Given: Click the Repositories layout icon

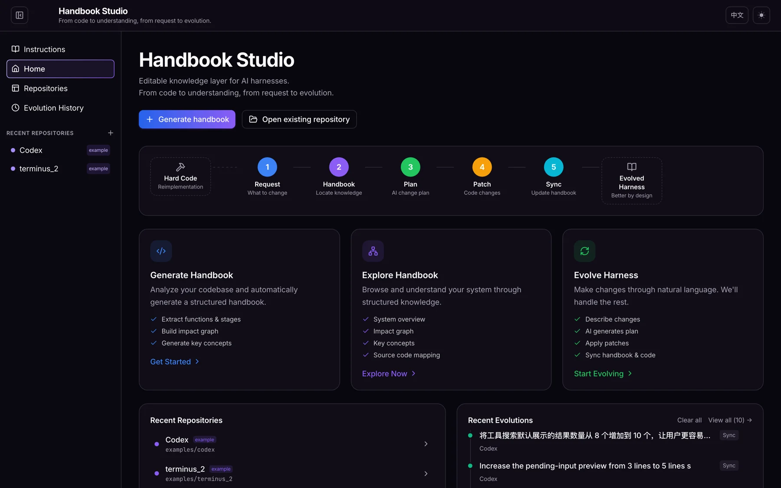Looking at the screenshot, I should click(x=16, y=88).
